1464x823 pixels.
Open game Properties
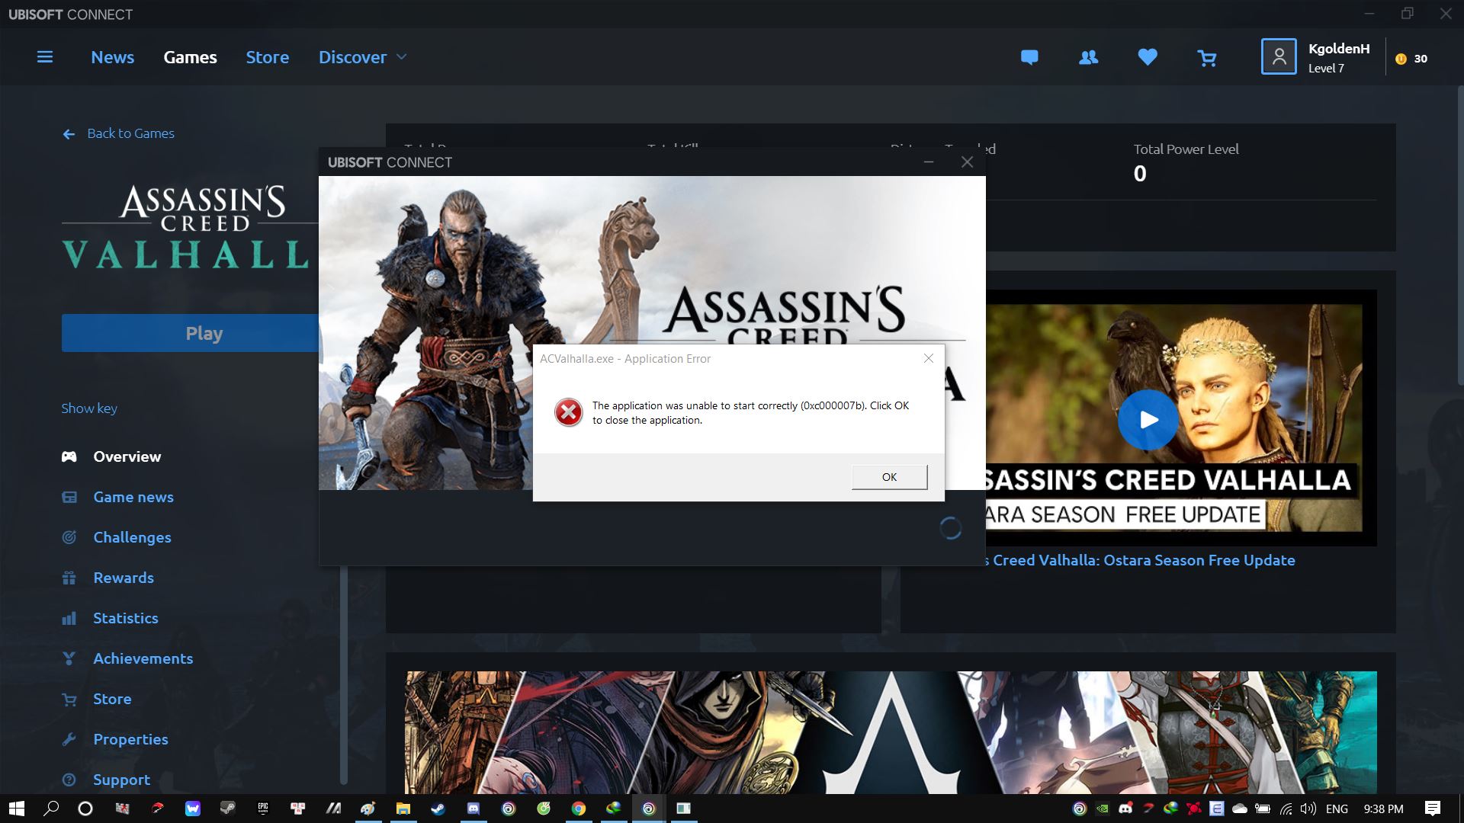[x=130, y=739]
